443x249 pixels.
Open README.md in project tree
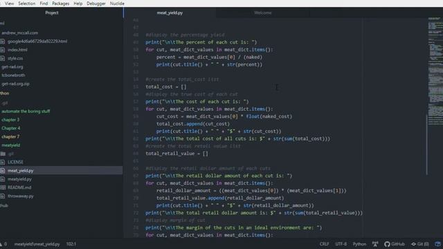point(19,187)
